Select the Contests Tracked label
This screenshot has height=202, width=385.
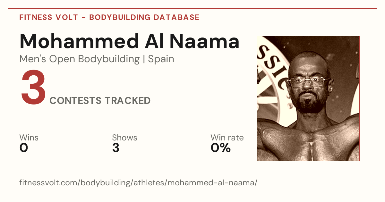(100, 101)
